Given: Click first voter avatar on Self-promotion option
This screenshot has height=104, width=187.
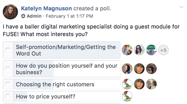Looking at the screenshot, I should [127, 50].
